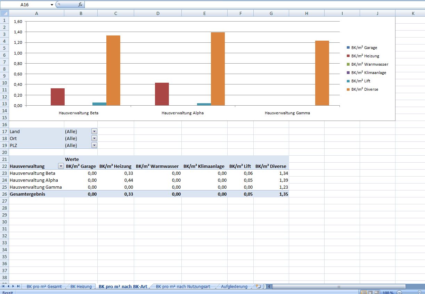Open the Land filter dropdown
Image resolution: width=425 pixels, height=294 pixels.
[94, 131]
